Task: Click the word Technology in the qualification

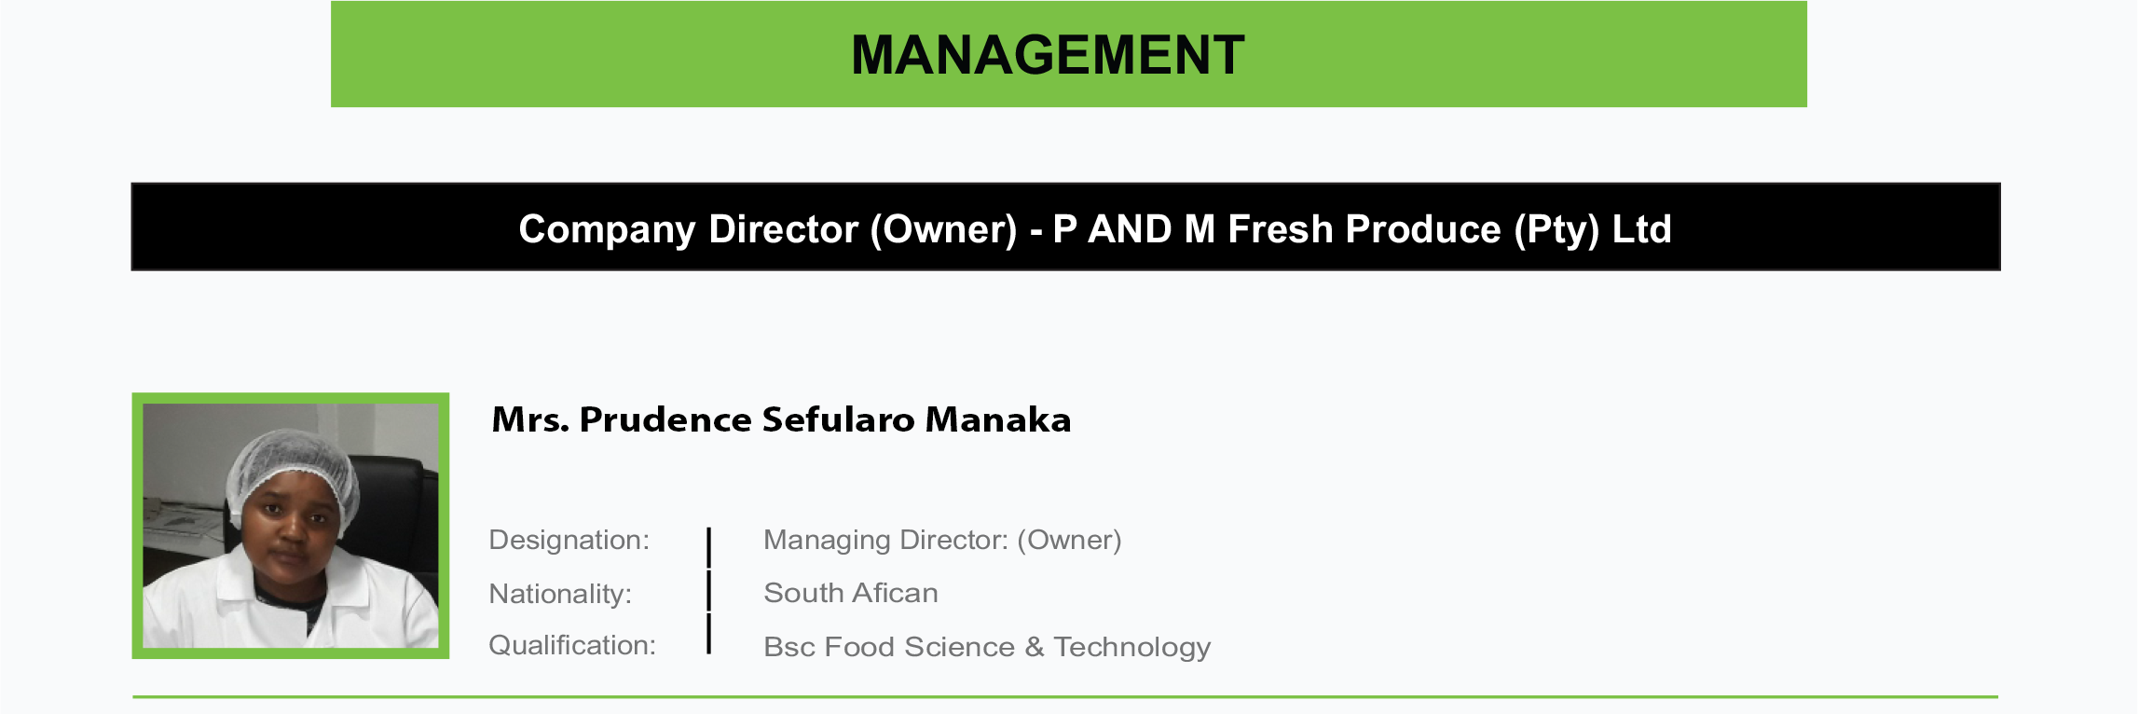Action: point(1131,647)
